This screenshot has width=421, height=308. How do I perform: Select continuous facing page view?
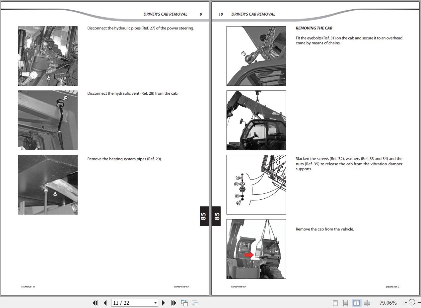tap(367, 303)
